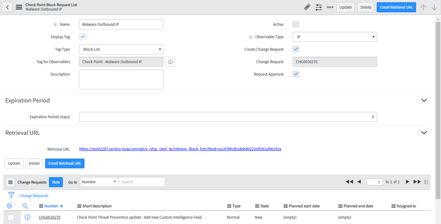
Task: Click the Change Requests search box
Action: coord(142,182)
